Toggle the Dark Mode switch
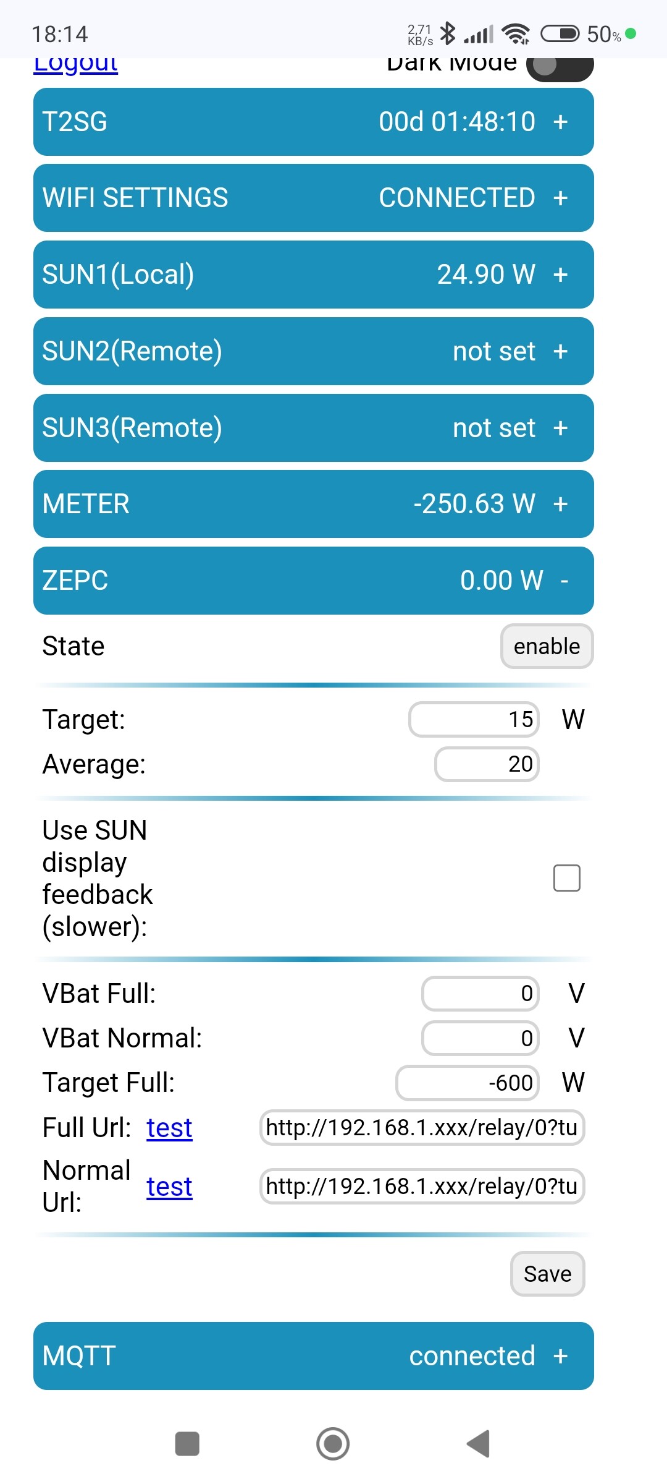Viewport: 667px width, 1484px height. coord(559,66)
